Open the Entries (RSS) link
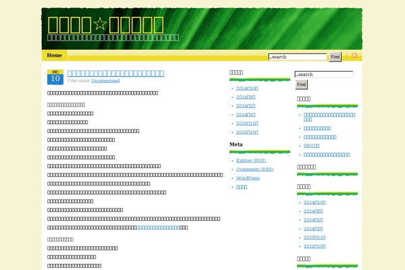 251,161
